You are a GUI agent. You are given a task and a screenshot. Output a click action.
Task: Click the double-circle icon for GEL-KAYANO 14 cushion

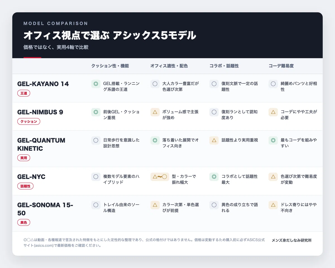pos(96,84)
